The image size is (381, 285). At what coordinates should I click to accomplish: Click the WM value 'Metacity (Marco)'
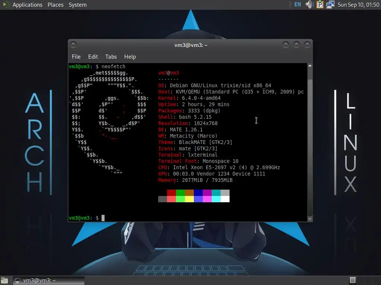click(x=193, y=136)
